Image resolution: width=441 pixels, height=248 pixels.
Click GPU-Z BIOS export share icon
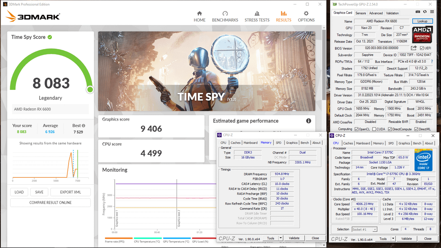414,48
